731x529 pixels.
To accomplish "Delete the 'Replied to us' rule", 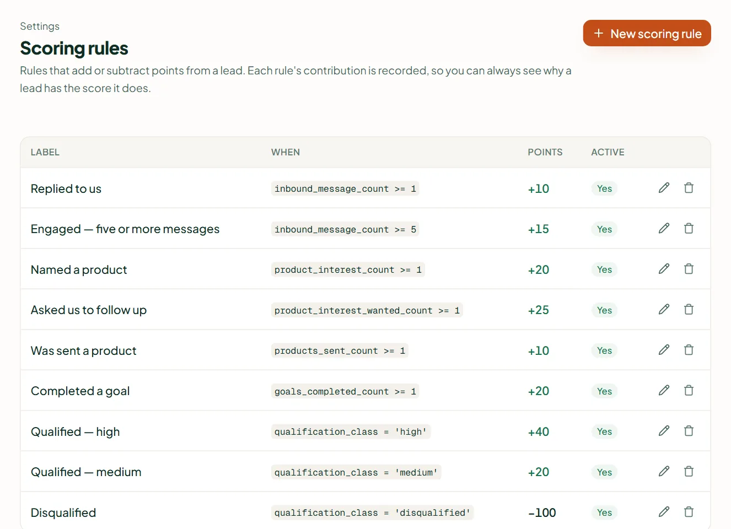I will pyautogui.click(x=689, y=188).
